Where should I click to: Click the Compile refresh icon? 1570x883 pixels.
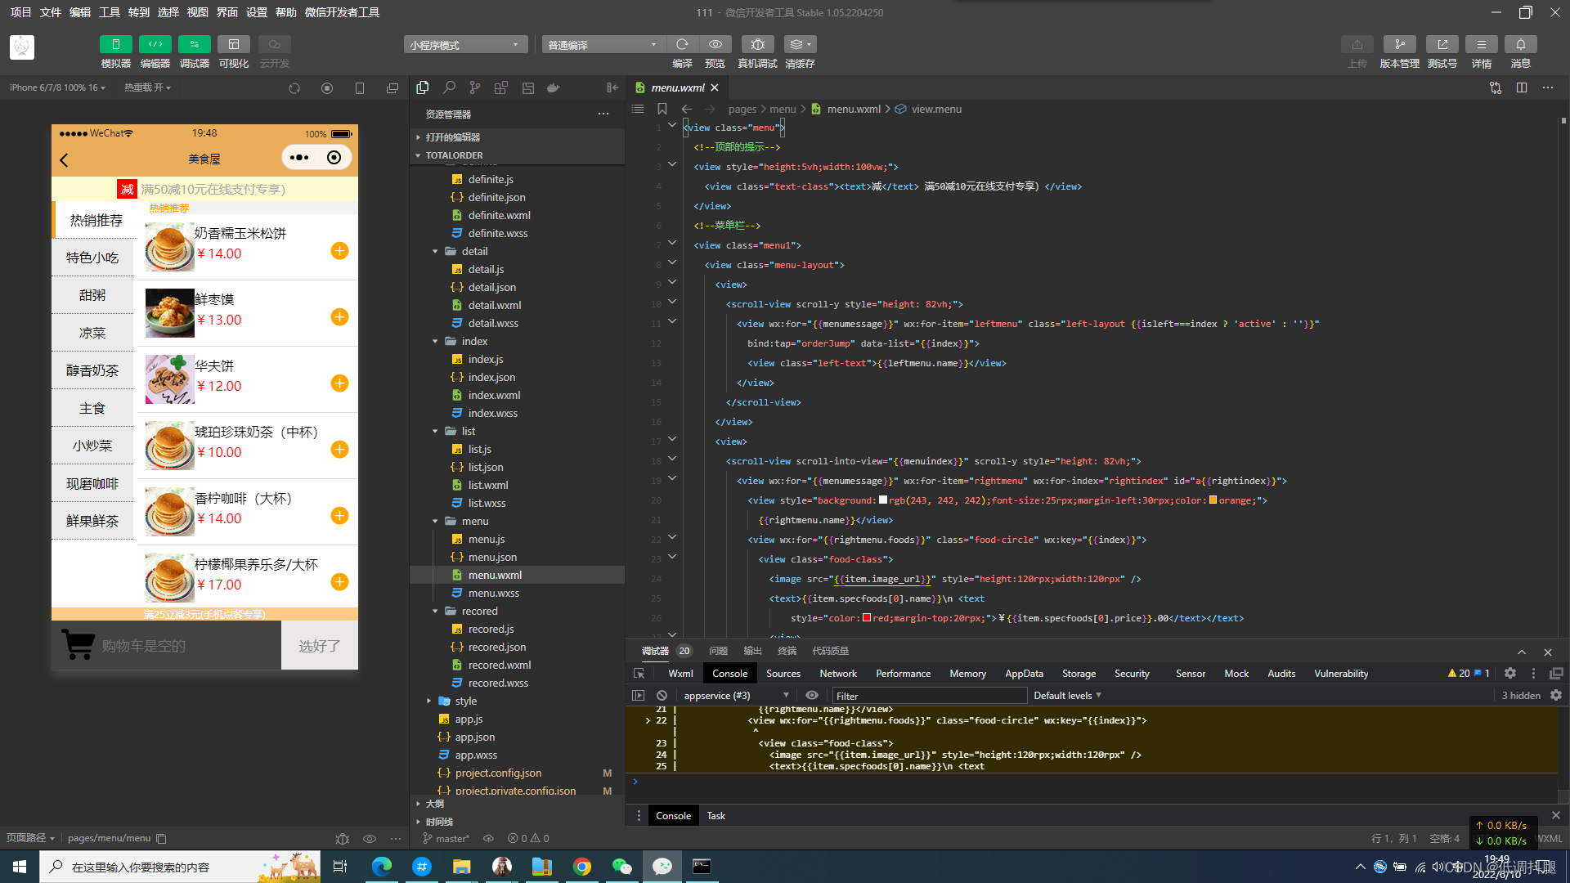[x=682, y=44]
